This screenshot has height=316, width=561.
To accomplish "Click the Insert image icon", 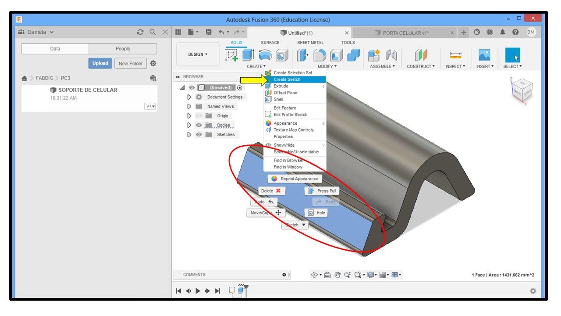I will coord(485,55).
